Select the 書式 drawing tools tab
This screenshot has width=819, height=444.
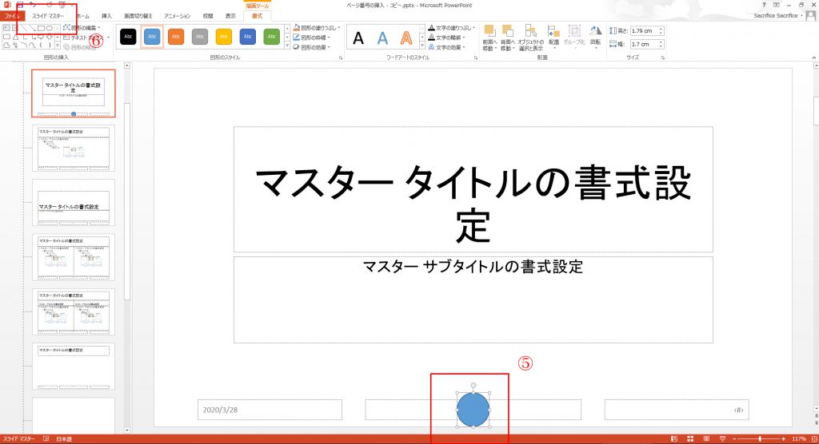[257, 16]
